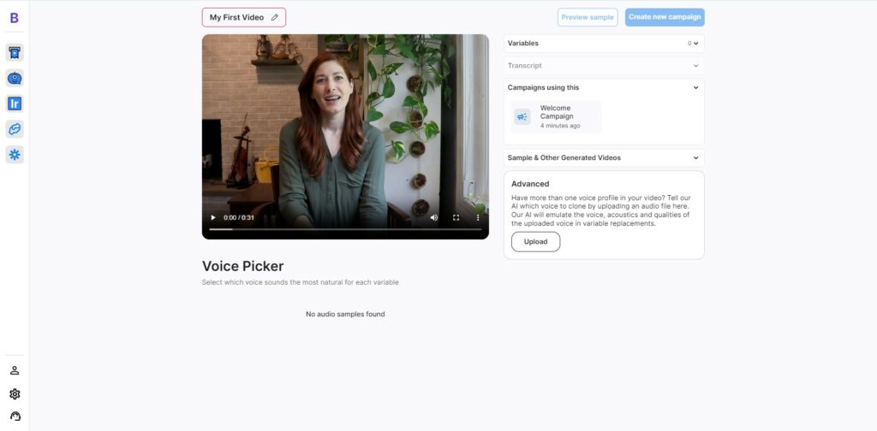Screen dimensions: 877x431
Task: Open the webcam chat-bubble sidebar icon
Action: click(x=15, y=78)
